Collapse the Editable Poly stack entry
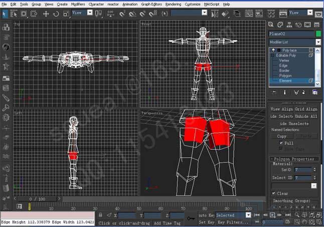Viewport: 324px width, 227px height. pyautogui.click(x=273, y=55)
